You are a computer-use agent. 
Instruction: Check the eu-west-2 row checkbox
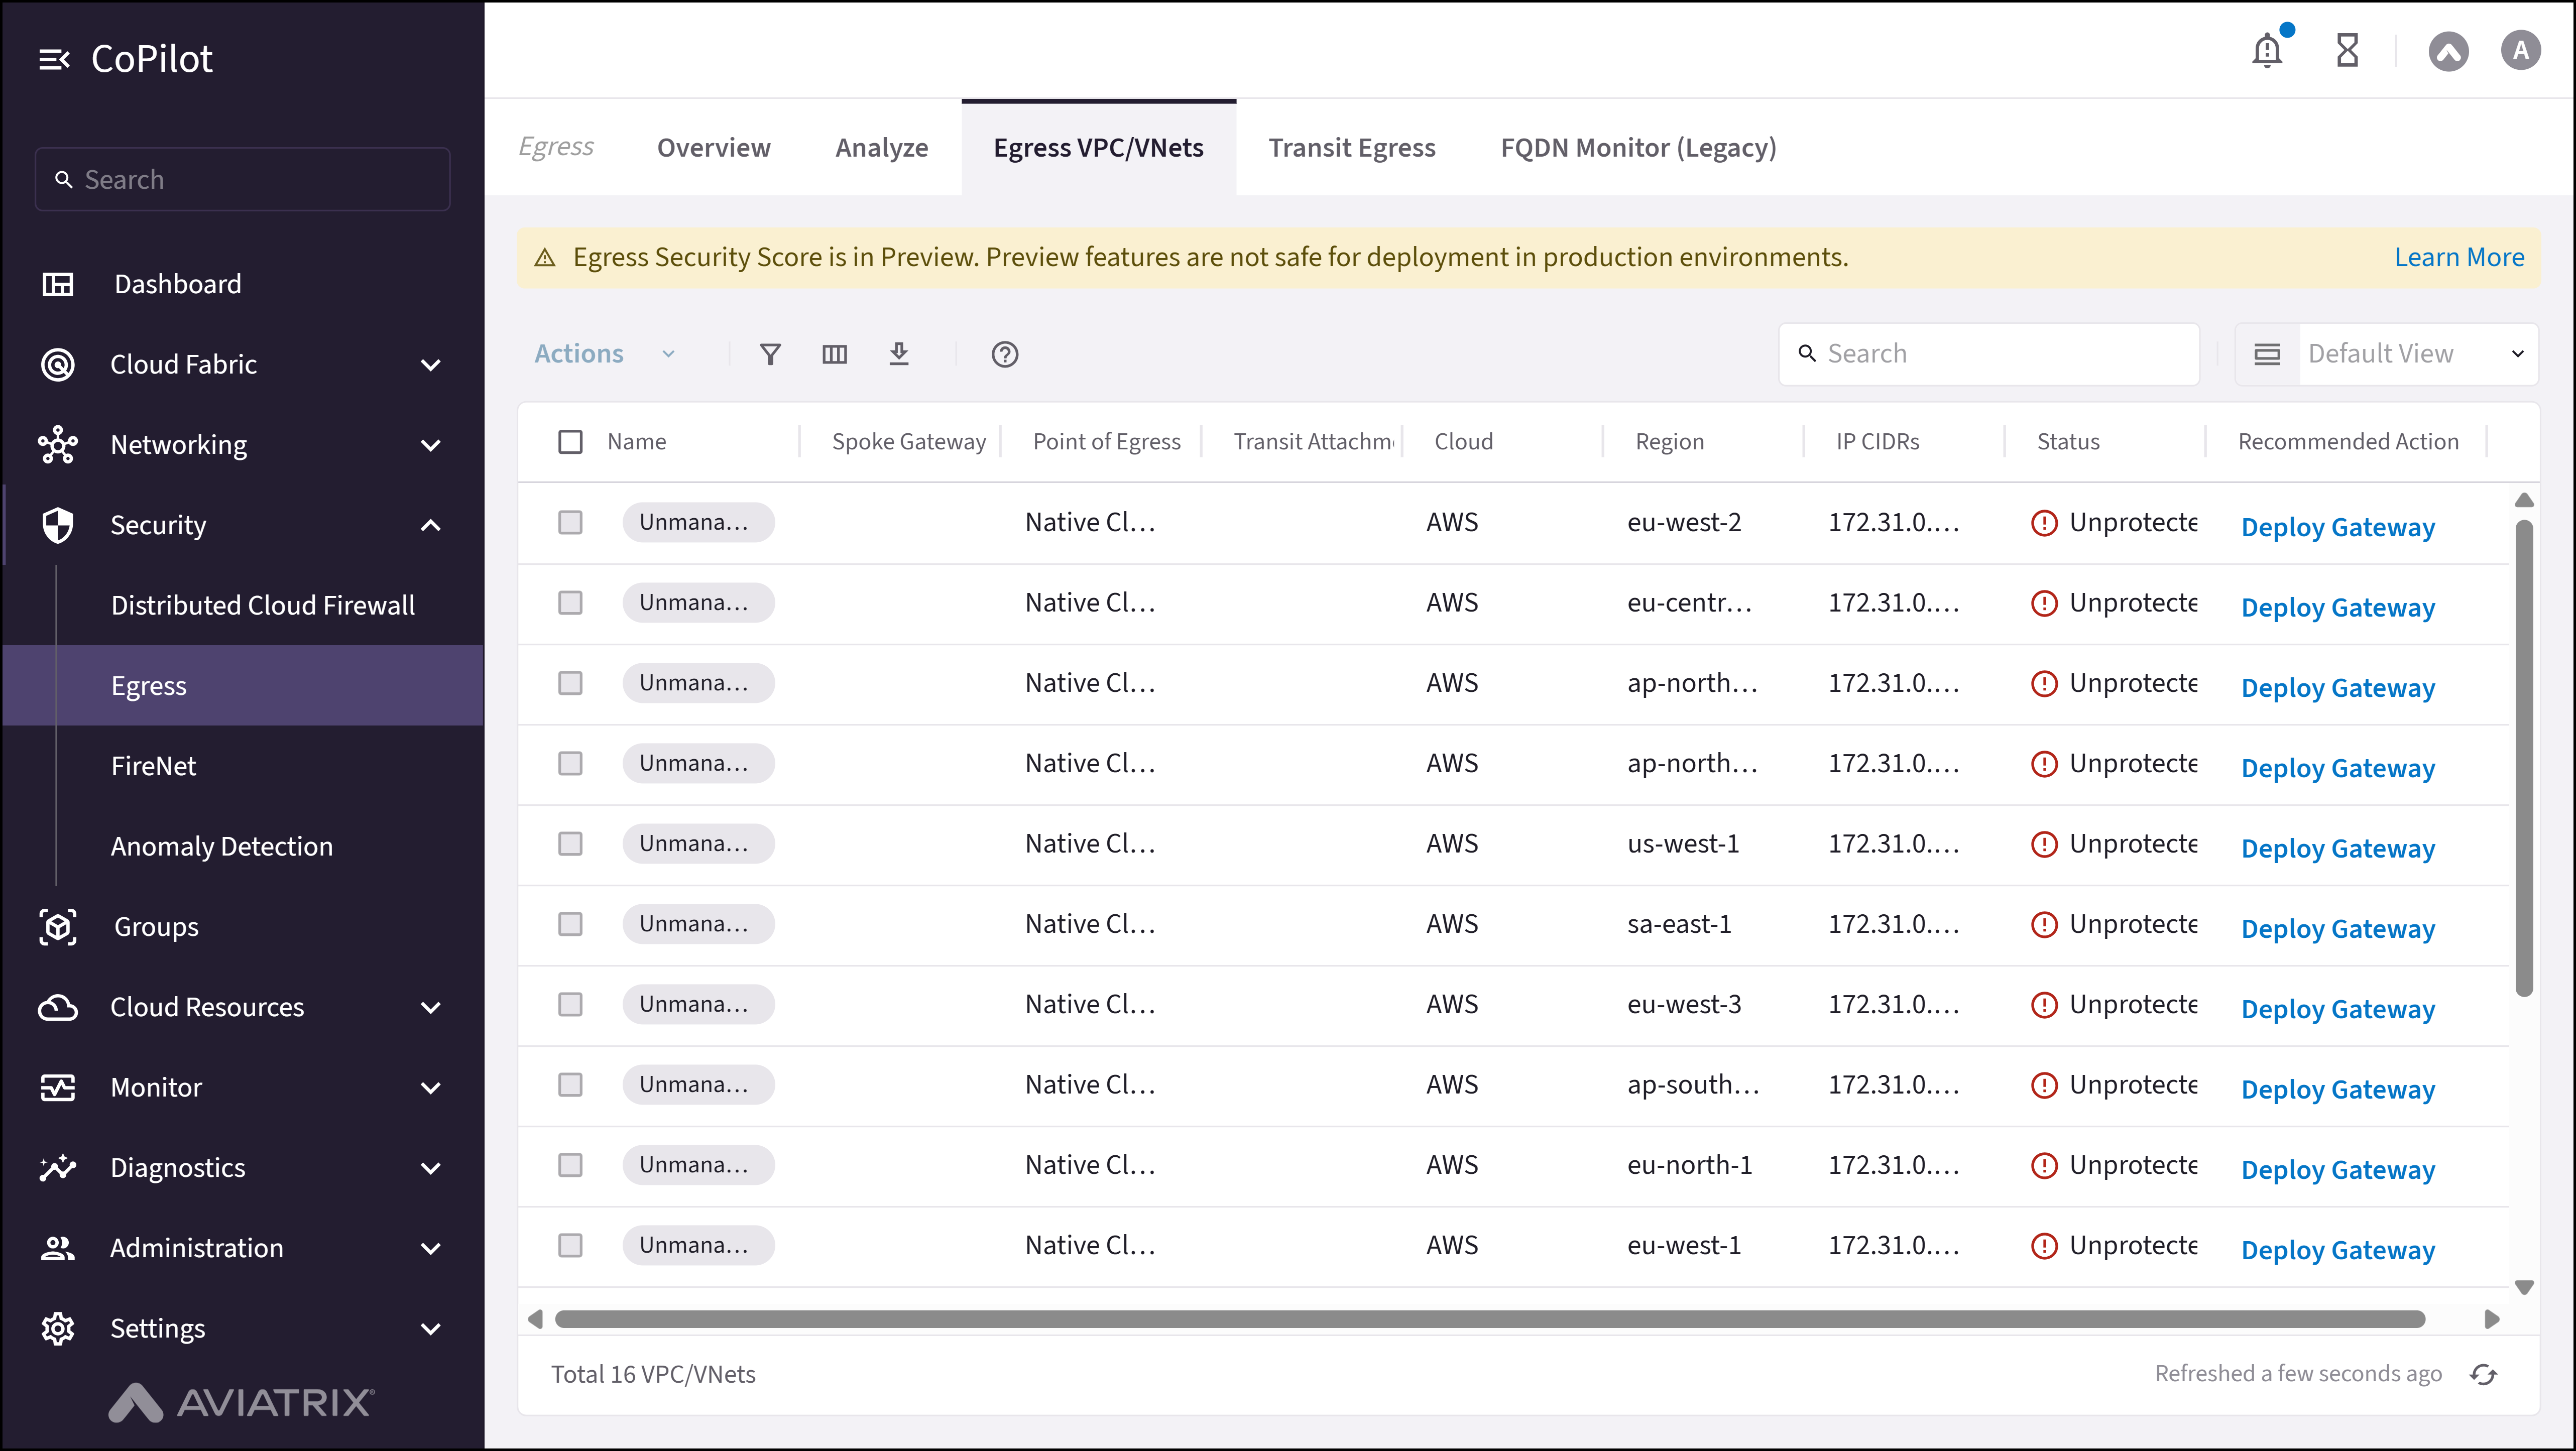pyautogui.click(x=570, y=522)
